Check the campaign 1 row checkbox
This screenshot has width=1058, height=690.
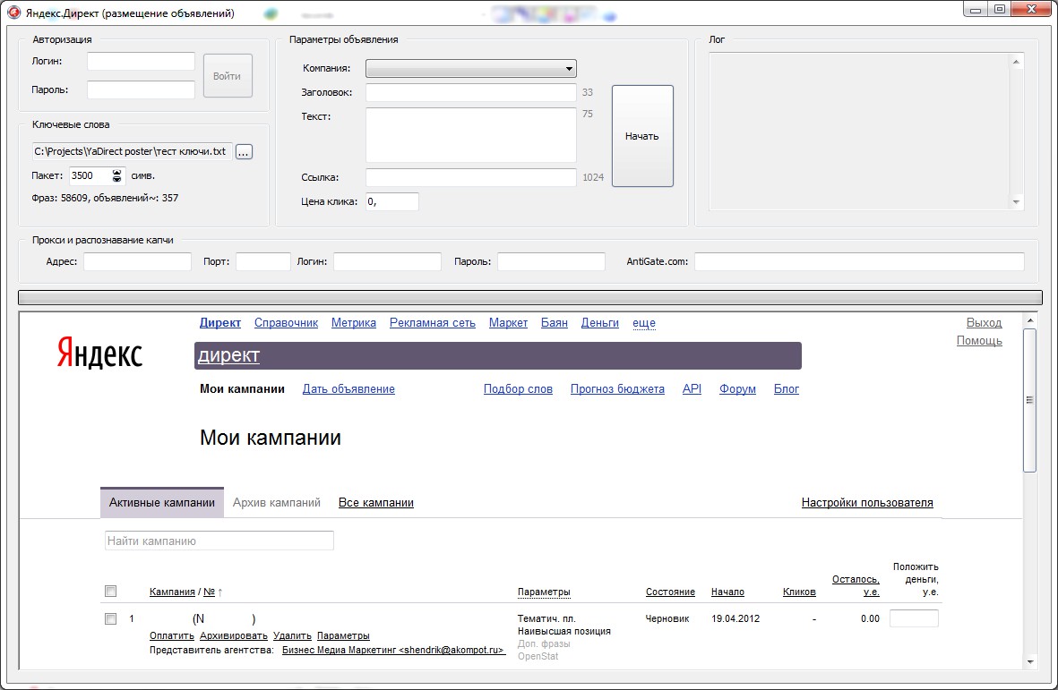[111, 618]
